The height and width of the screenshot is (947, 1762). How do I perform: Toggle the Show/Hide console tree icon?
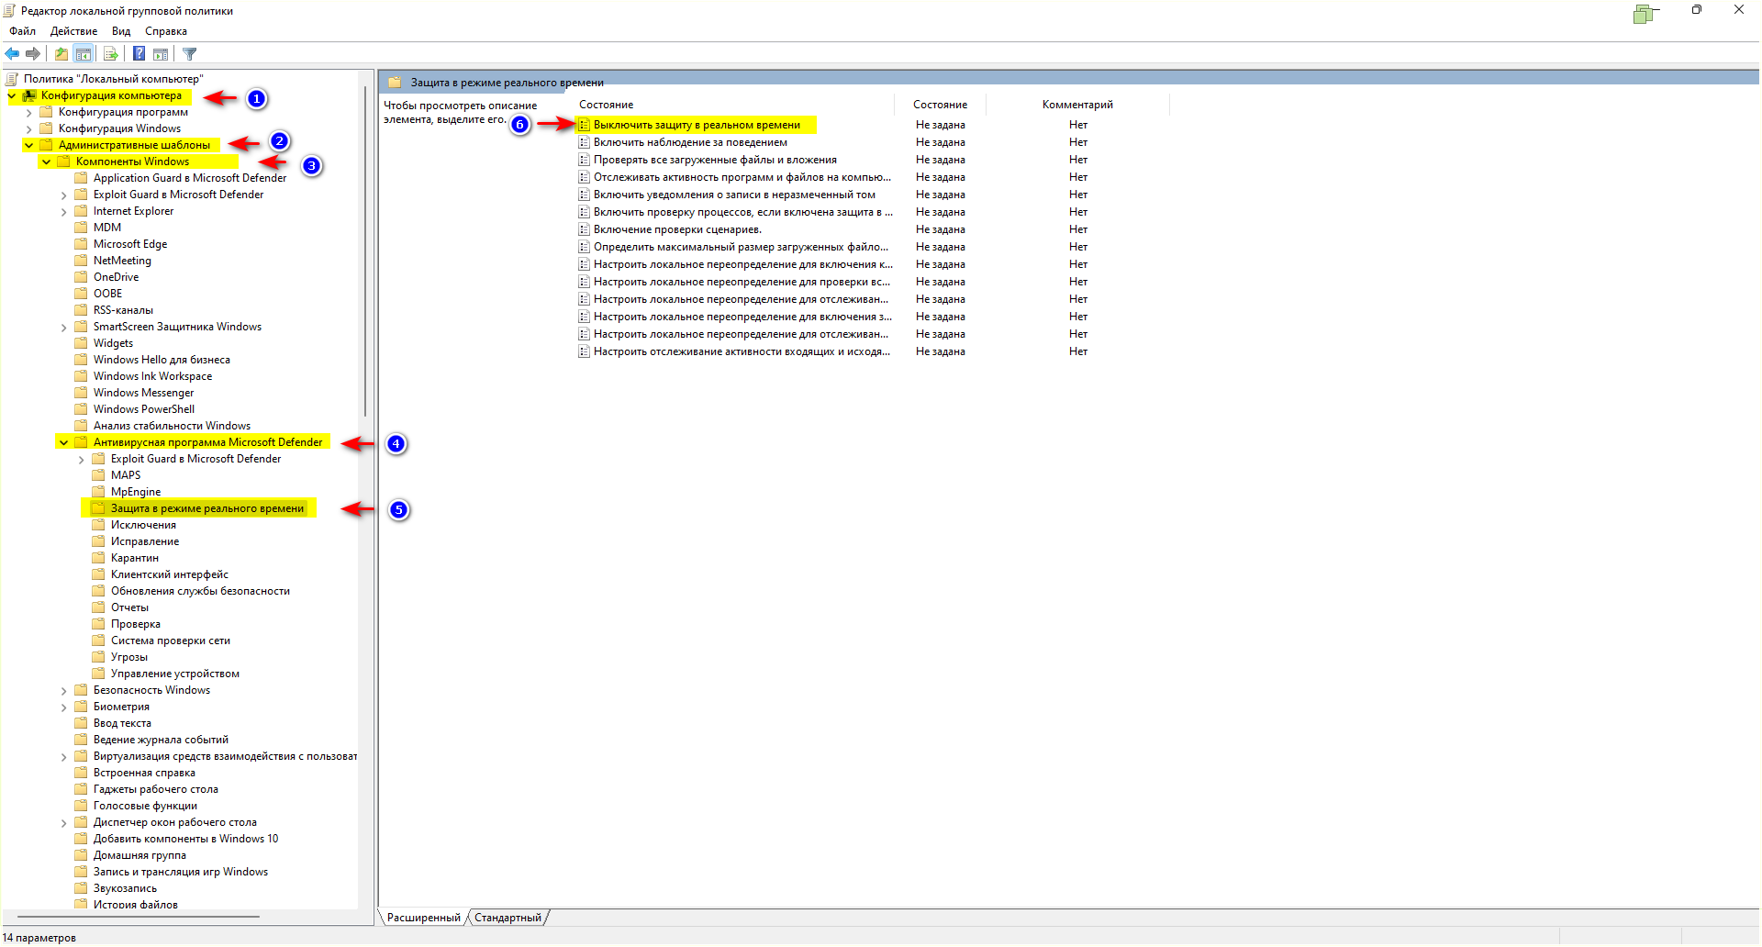click(x=84, y=54)
